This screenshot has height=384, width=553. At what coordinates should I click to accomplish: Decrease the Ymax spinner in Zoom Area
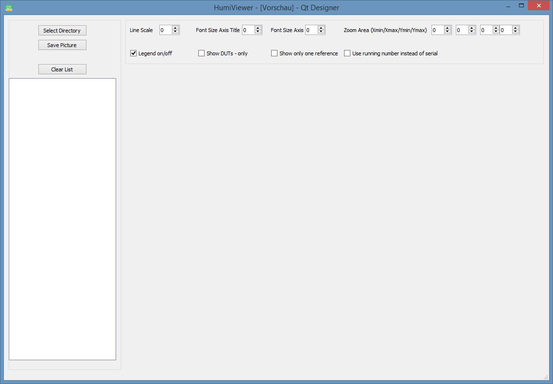pyautogui.click(x=516, y=32)
